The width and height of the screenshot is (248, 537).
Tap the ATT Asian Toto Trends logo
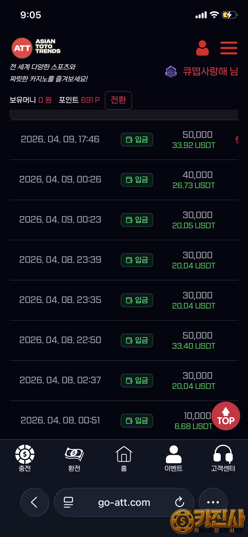[x=36, y=48]
